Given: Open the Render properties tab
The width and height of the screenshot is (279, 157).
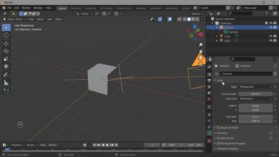Looking at the screenshot, I should [x=209, y=75].
